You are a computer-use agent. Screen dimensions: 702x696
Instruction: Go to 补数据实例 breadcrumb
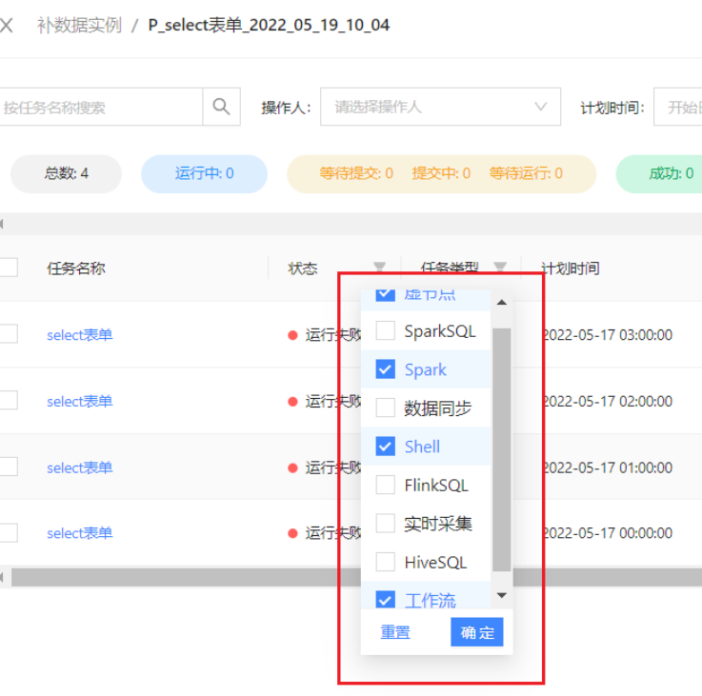tap(79, 25)
